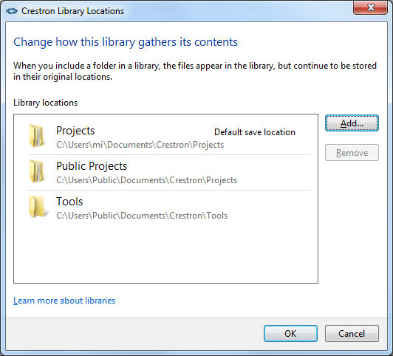This screenshot has width=393, height=356.
Task: Close the Crestron Library Locations dialog
Action: tap(370, 7)
